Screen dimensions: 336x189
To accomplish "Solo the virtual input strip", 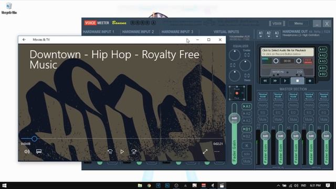I will tap(247, 154).
